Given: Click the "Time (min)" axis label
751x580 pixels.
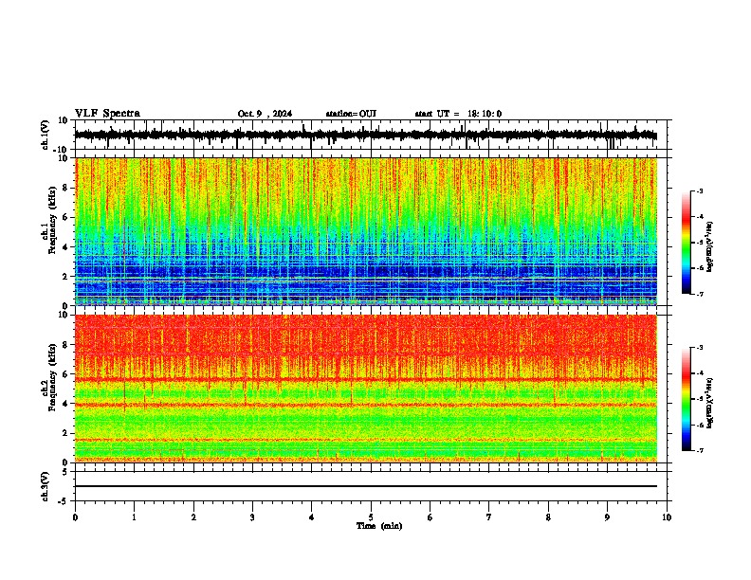Looking at the screenshot, I should [x=379, y=526].
